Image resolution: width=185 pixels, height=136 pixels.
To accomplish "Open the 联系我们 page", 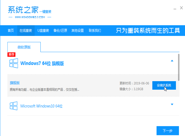I will (95, 30).
